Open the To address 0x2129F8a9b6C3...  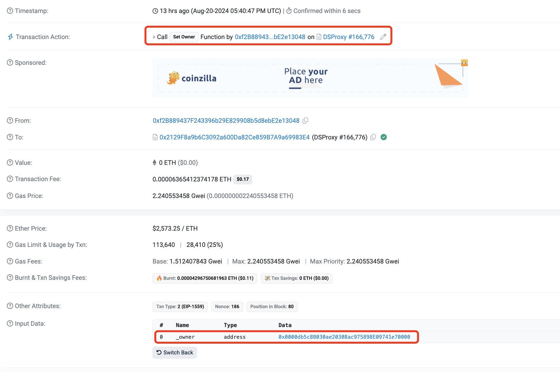pos(234,137)
